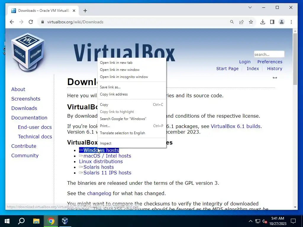The width and height of the screenshot is (303, 227).
Task: Toggle the Chrome side panel icon
Action: tap(272, 22)
